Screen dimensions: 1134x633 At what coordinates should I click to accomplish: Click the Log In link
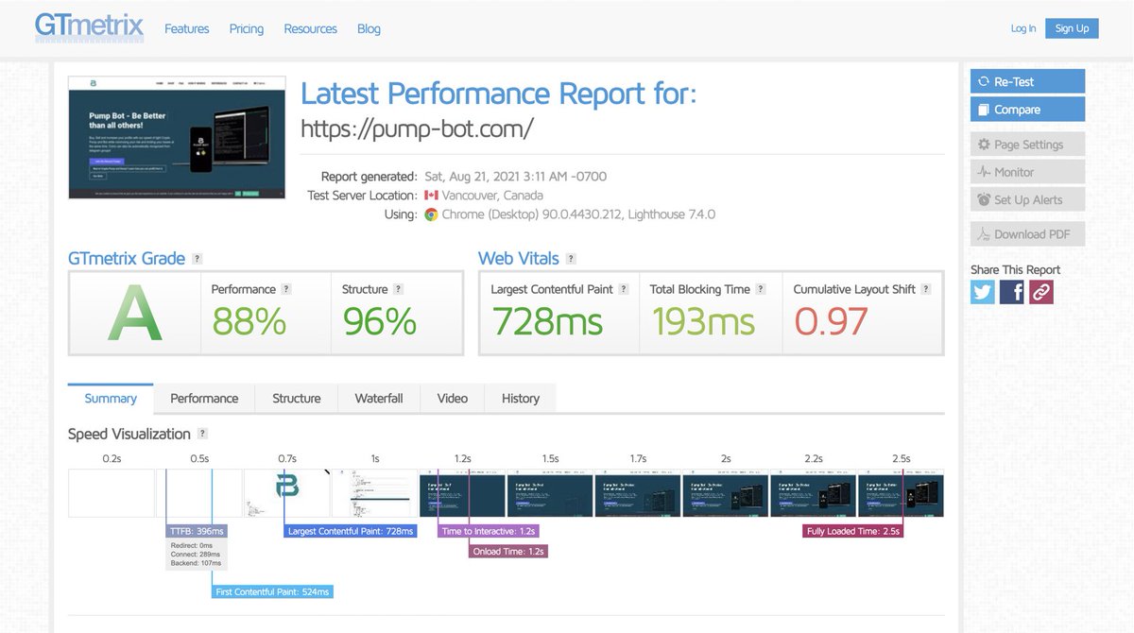coord(1023,28)
